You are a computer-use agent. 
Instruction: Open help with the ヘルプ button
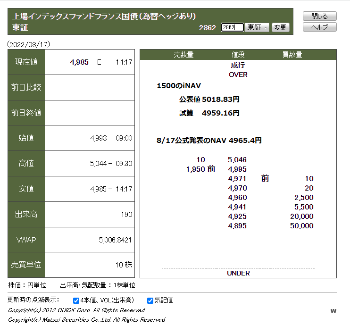tap(319, 27)
